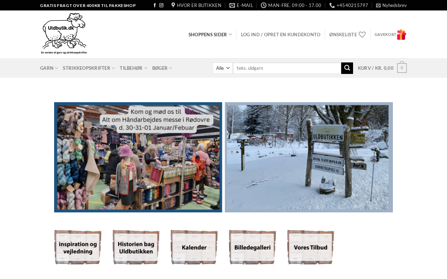Click the free shipping notice text
447x279 pixels.
click(x=88, y=5)
